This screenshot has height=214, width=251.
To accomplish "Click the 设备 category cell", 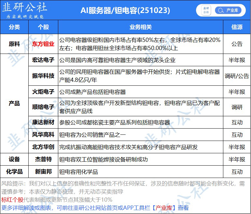I will coord(14,159).
